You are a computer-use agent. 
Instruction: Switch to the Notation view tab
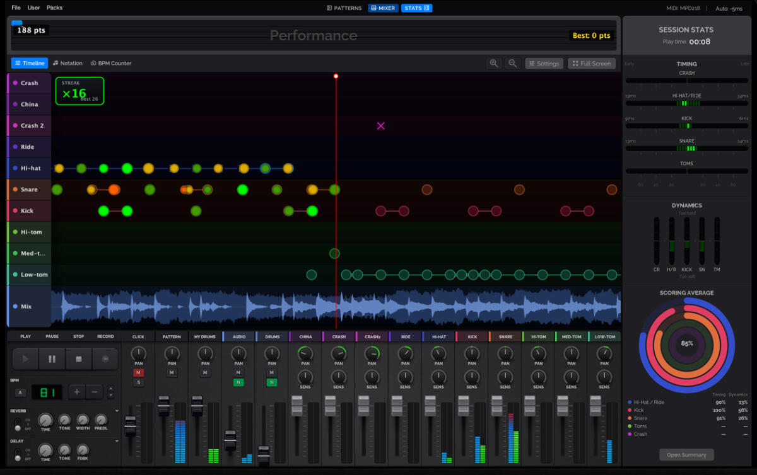(67, 63)
